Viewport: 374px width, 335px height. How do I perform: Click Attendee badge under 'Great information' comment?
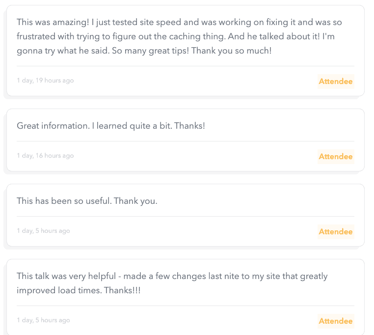click(x=336, y=157)
